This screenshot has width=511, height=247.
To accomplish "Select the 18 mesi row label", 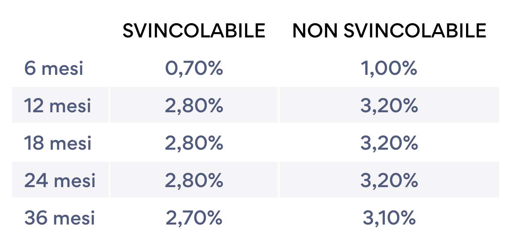I will pyautogui.click(x=58, y=143).
